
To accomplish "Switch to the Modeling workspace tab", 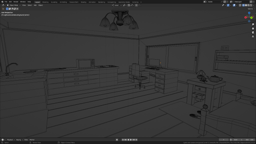I will pyautogui.click(x=45, y=2).
